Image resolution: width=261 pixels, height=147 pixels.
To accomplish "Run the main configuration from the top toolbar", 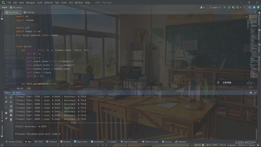I will pyautogui.click(x=224, y=7).
